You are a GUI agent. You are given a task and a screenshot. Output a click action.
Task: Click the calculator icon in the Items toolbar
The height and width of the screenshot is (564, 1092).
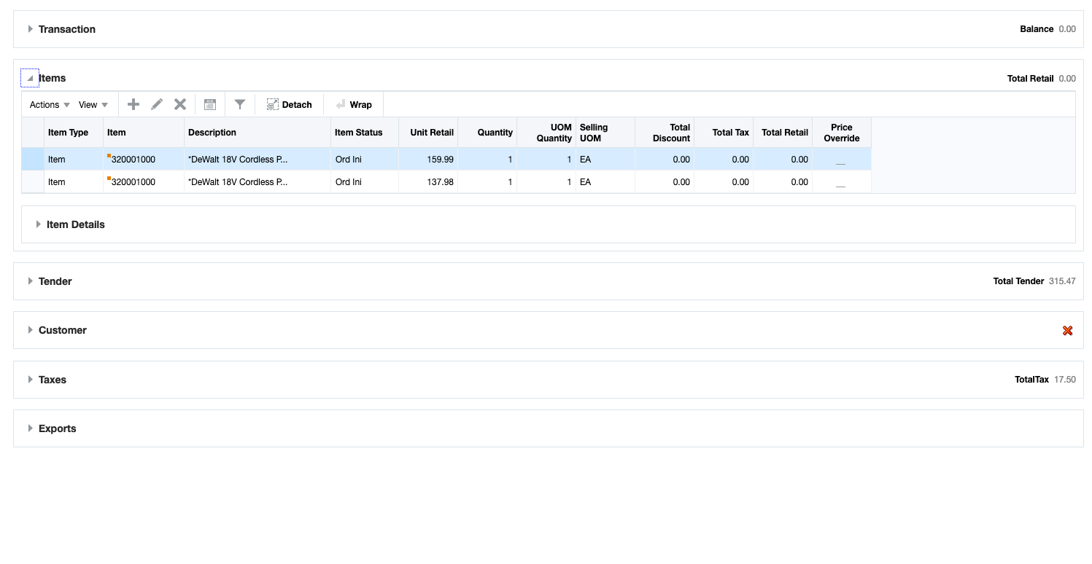click(x=210, y=103)
